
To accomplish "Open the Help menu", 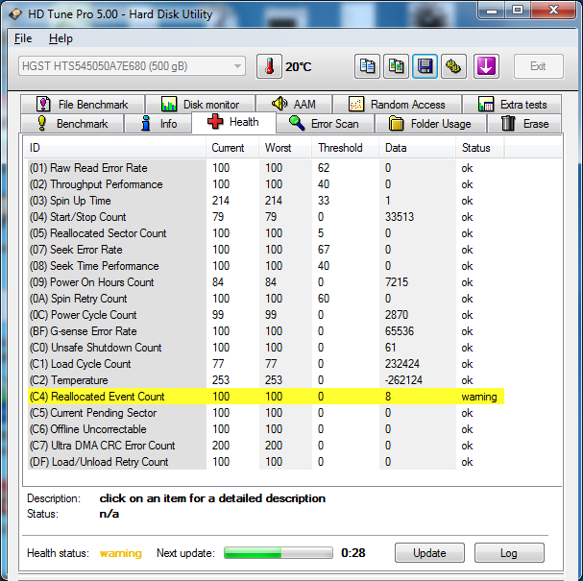I will click(61, 38).
